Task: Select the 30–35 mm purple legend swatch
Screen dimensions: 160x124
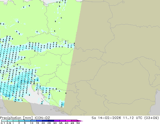Action: [x=57, y=121]
